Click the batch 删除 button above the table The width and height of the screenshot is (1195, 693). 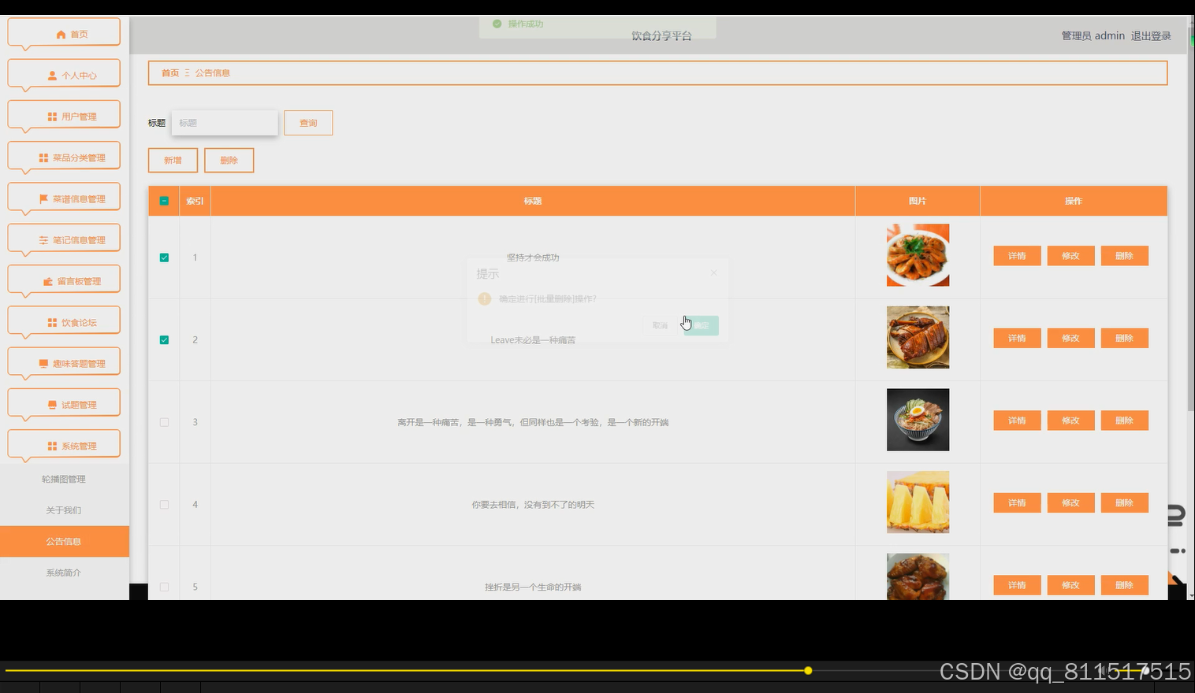229,160
